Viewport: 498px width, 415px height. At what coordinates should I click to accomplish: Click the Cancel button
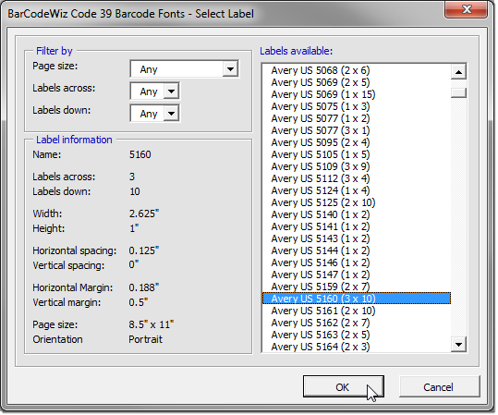[x=439, y=386]
